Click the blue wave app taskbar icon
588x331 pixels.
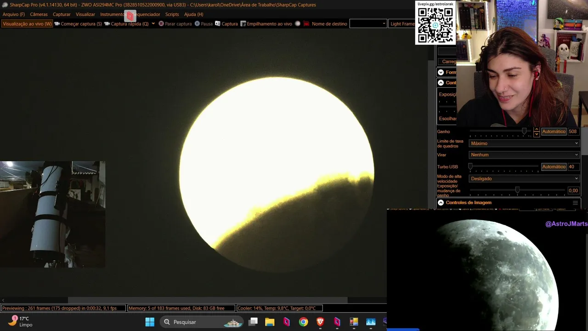tap(371, 322)
